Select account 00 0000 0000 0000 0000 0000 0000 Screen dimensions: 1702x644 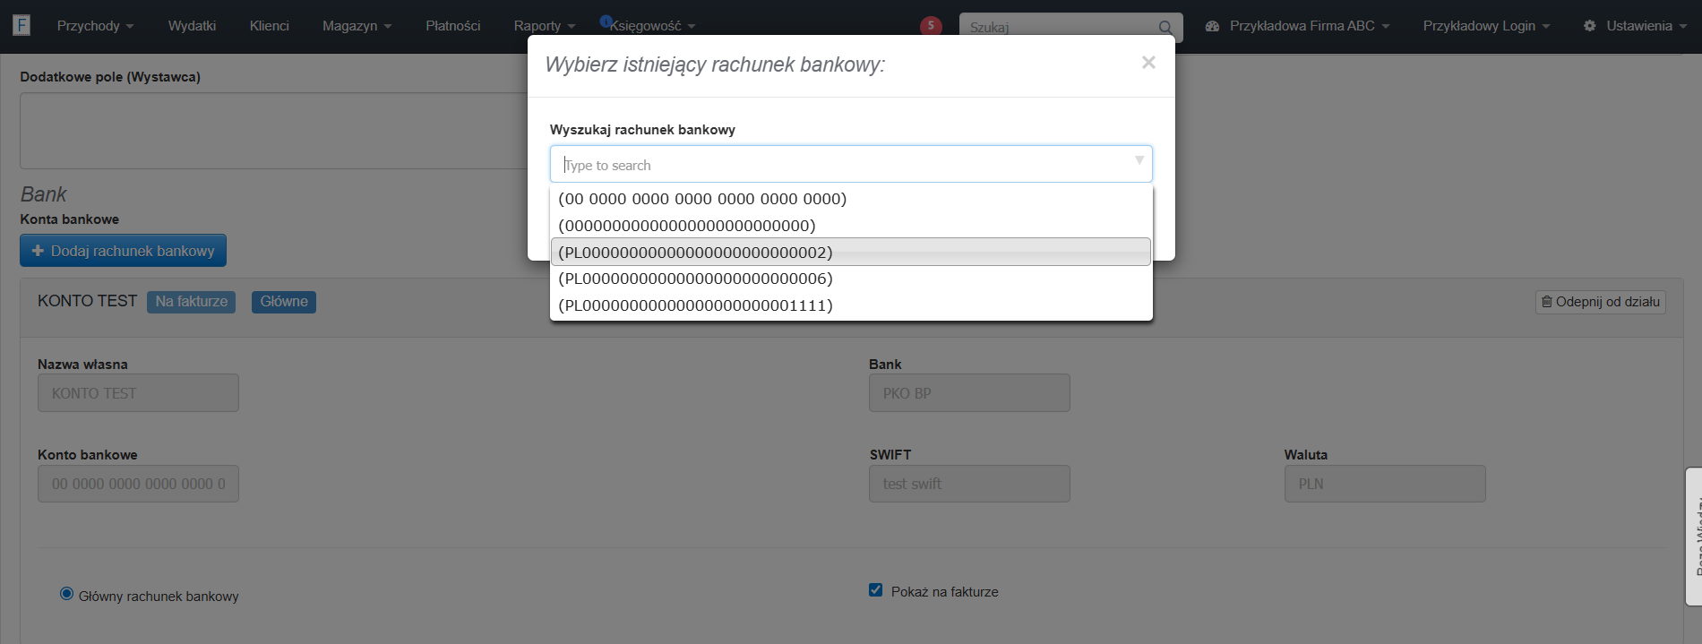point(851,199)
